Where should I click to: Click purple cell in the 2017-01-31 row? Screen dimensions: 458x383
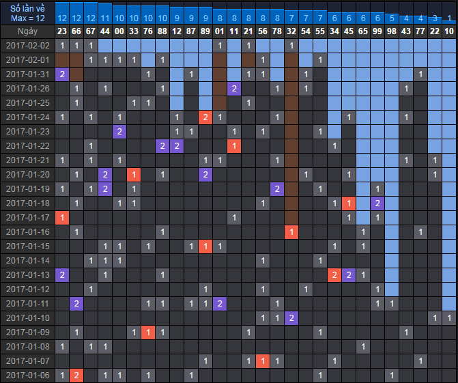tap(62, 74)
